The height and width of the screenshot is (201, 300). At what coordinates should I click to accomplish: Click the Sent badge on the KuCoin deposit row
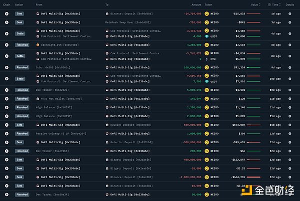19,125
